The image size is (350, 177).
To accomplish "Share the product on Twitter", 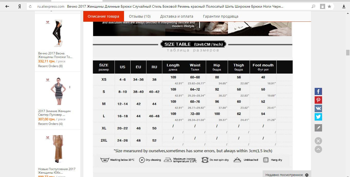I will (x=318, y=117).
